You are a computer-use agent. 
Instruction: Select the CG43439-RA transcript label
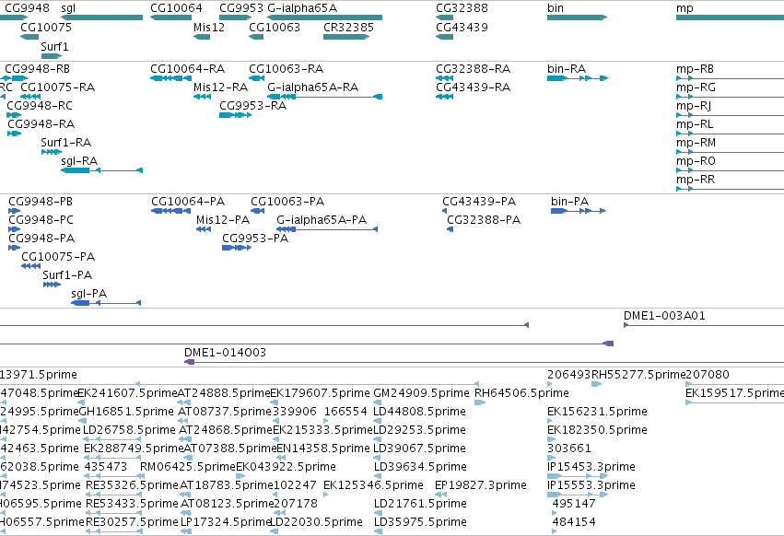(x=473, y=87)
